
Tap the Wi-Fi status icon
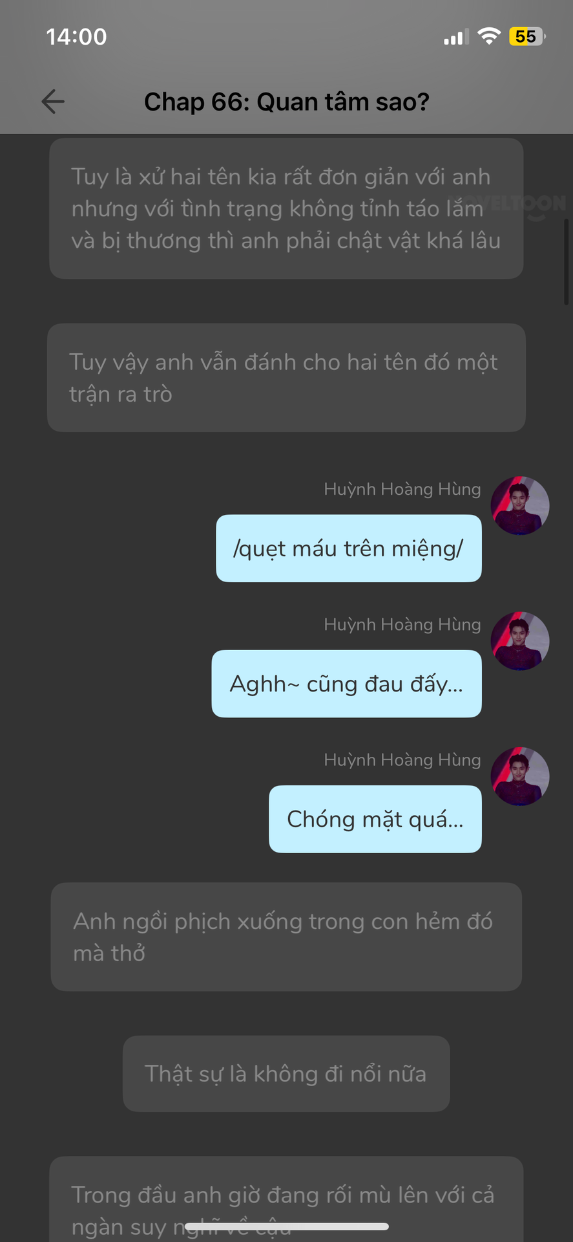[489, 36]
